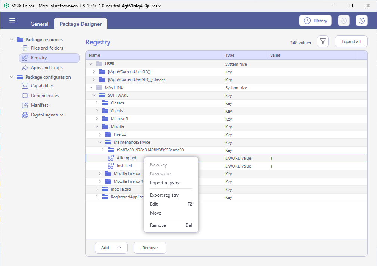Click the redo history arrow icon
The width and height of the screenshot is (377, 266).
[x=362, y=21]
